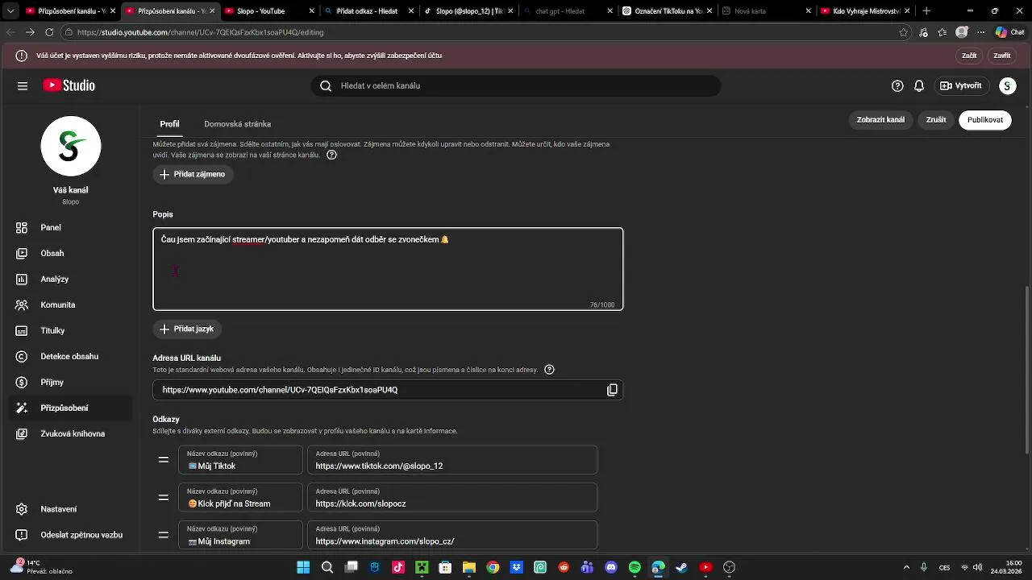The width and height of the screenshot is (1032, 580).
Task: Click the Zobrazit kanál button
Action: 880,120
